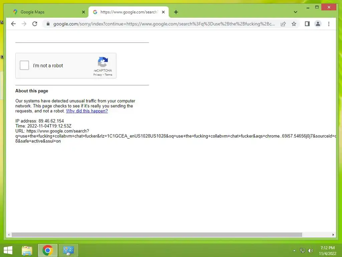
Task: Open the Control Panel taskbar icon
Action: pyautogui.click(x=68, y=250)
